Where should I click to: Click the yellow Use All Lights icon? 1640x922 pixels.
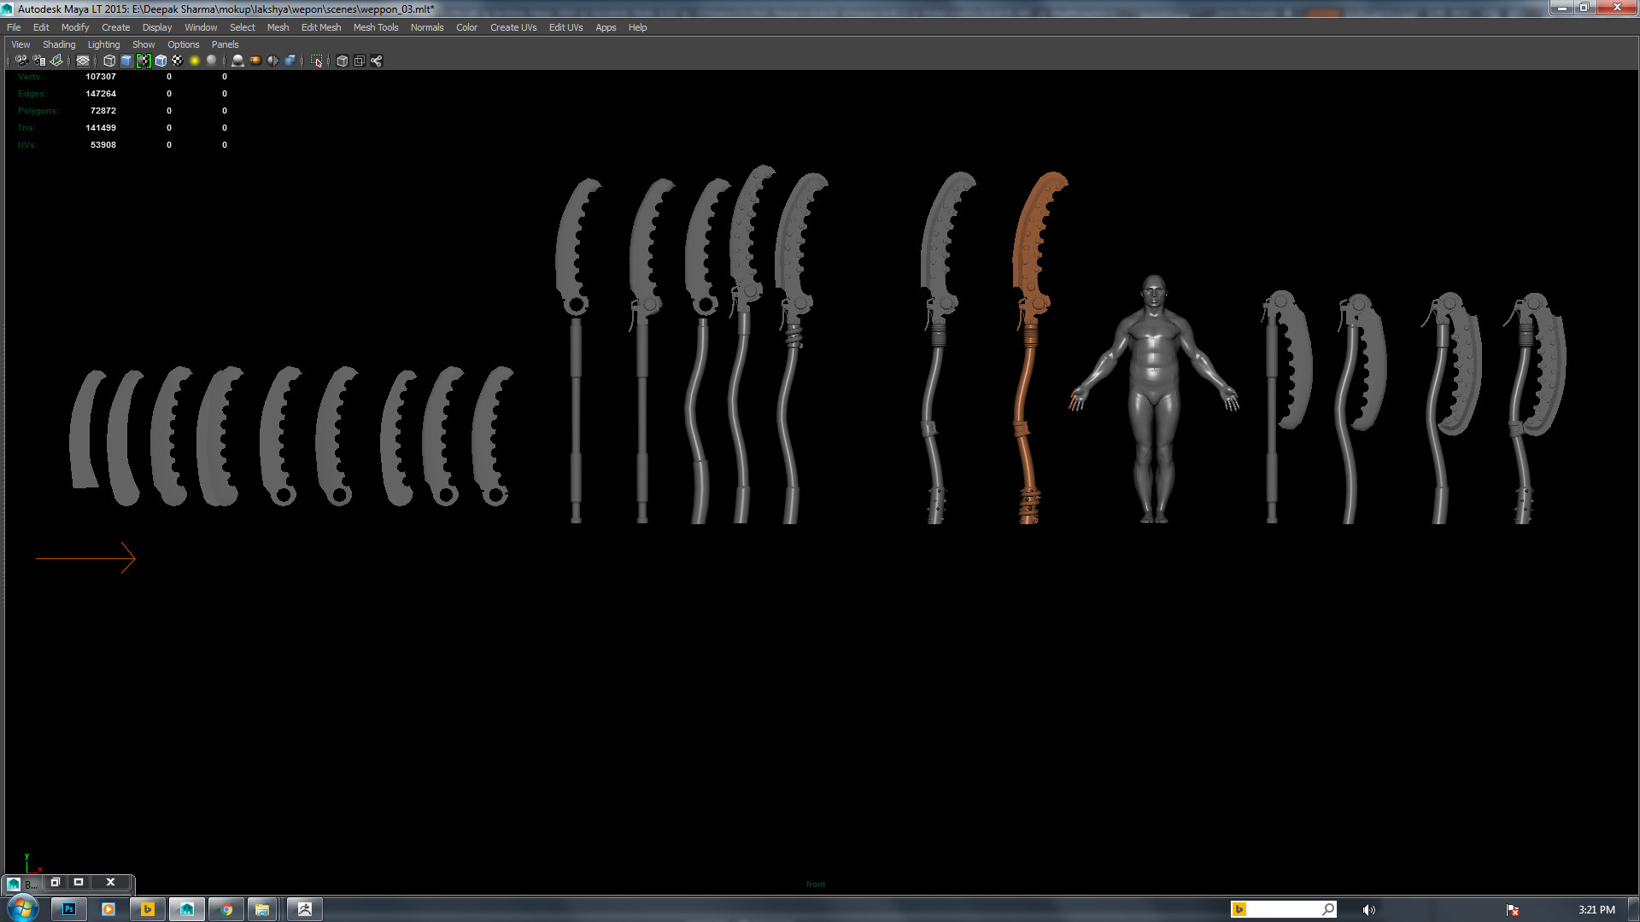click(x=195, y=61)
